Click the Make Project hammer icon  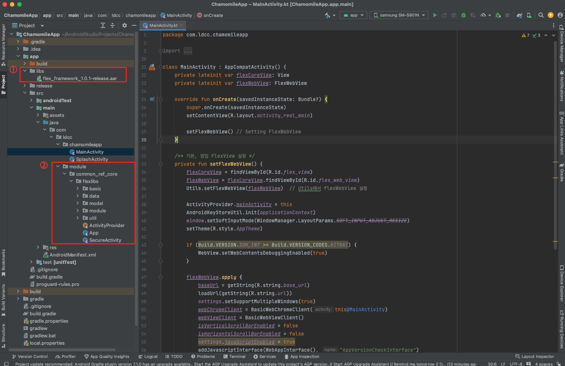point(327,15)
